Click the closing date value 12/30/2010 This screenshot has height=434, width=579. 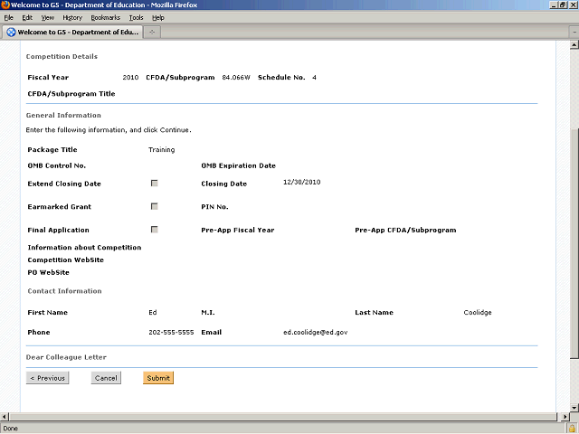click(301, 182)
